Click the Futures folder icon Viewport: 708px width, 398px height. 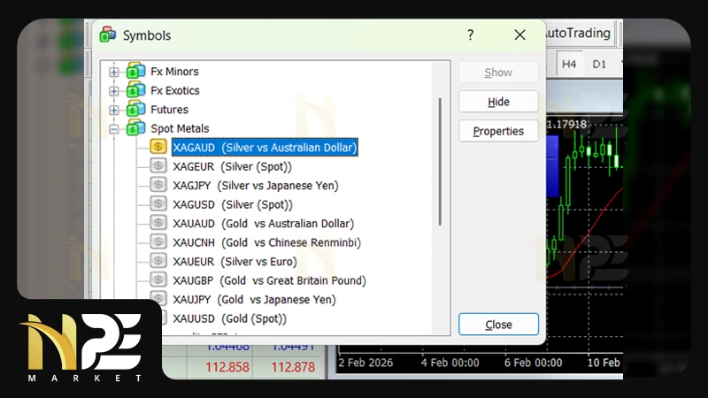136,110
